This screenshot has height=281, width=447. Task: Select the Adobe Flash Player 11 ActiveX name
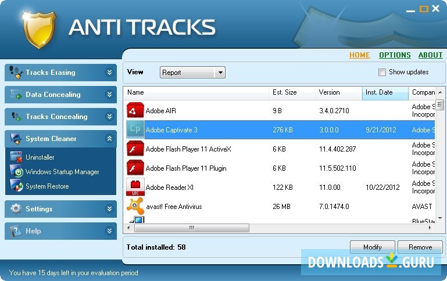coord(188,149)
